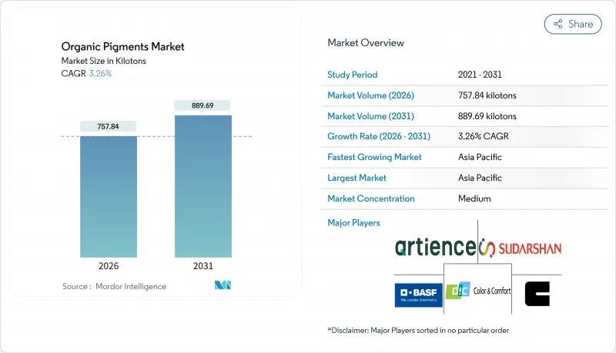Viewport: 616px width, 353px height.
Task: Click the Share button
Action: [x=573, y=24]
